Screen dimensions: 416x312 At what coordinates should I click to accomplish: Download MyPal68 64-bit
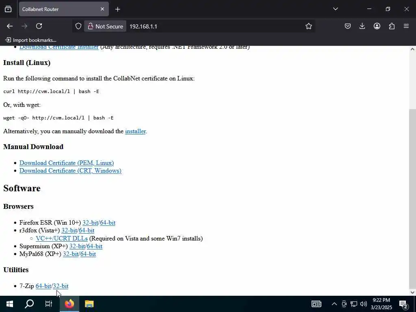(88, 254)
